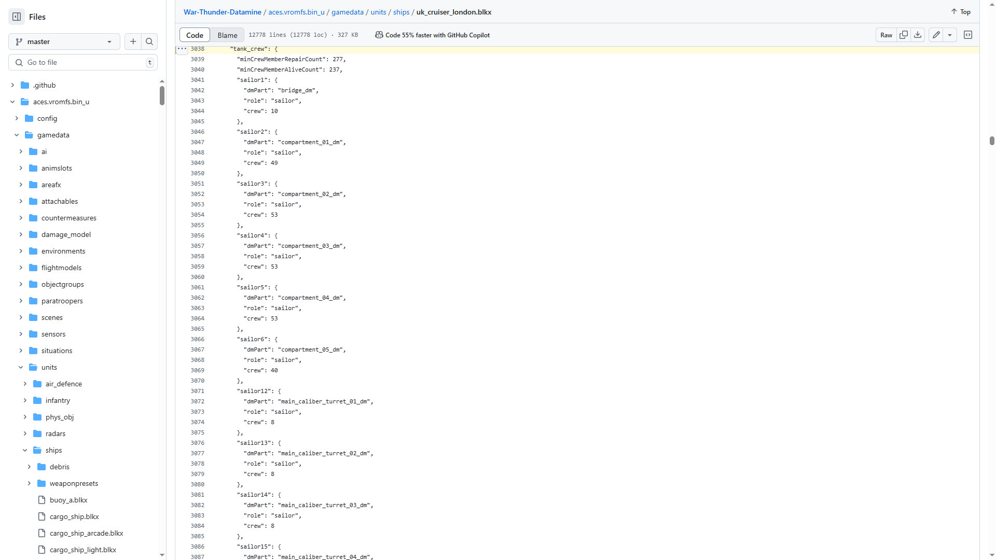Image resolution: width=996 pixels, height=560 pixels.
Task: Collapse the file tree side panel icon
Action: click(17, 17)
